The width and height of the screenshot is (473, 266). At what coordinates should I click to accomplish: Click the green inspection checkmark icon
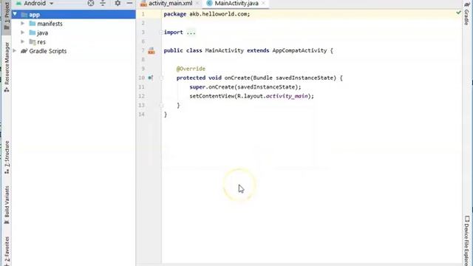458,13
